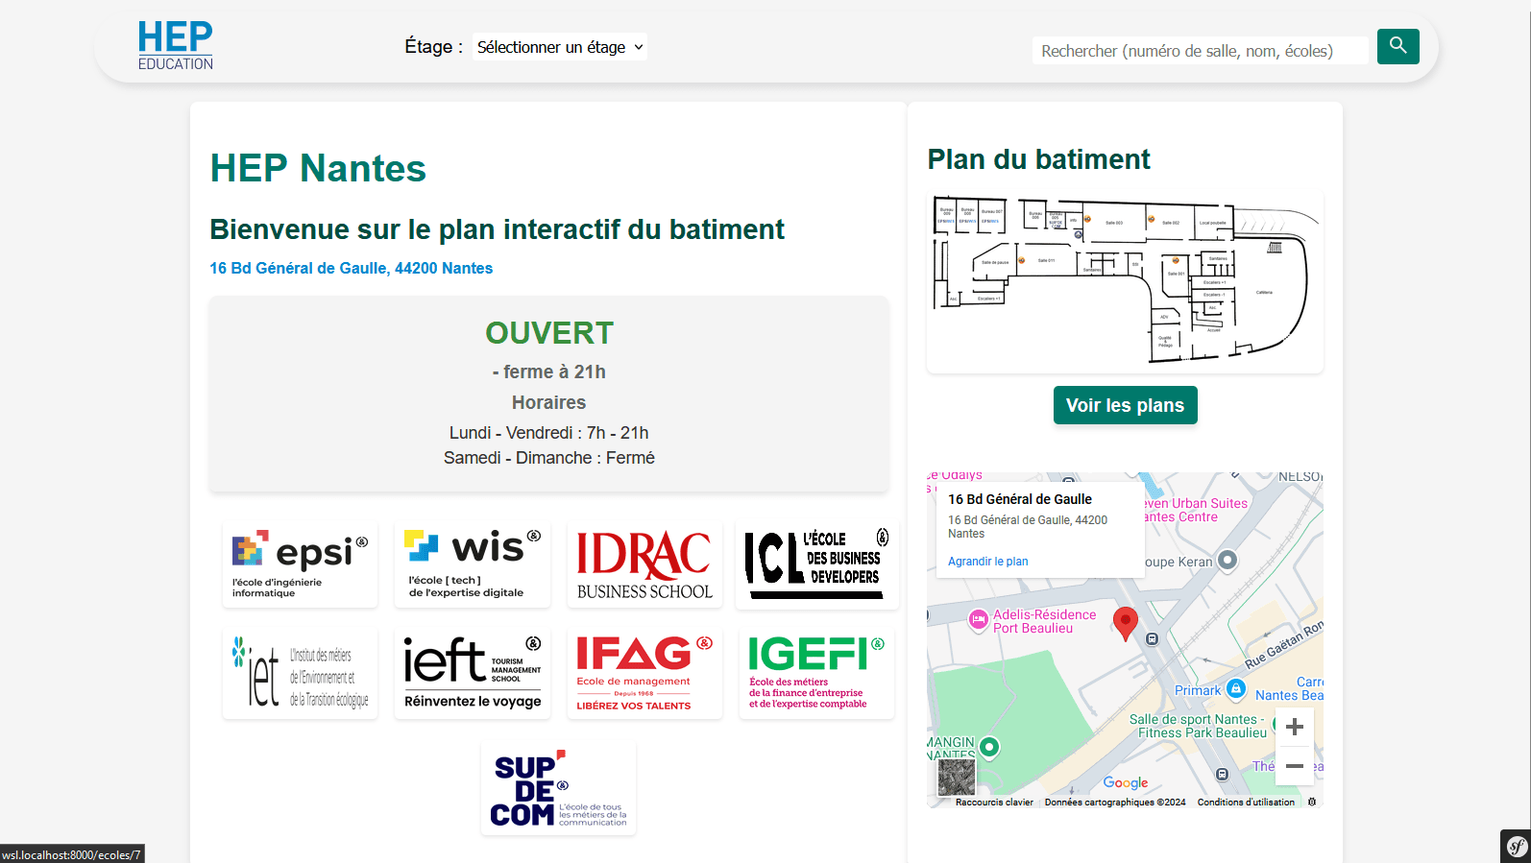The width and height of the screenshot is (1531, 863).
Task: Click the 'Horaires' heading text
Action: click(x=549, y=402)
